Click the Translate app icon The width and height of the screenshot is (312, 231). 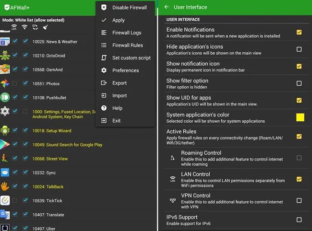pyautogui.click(x=5, y=215)
